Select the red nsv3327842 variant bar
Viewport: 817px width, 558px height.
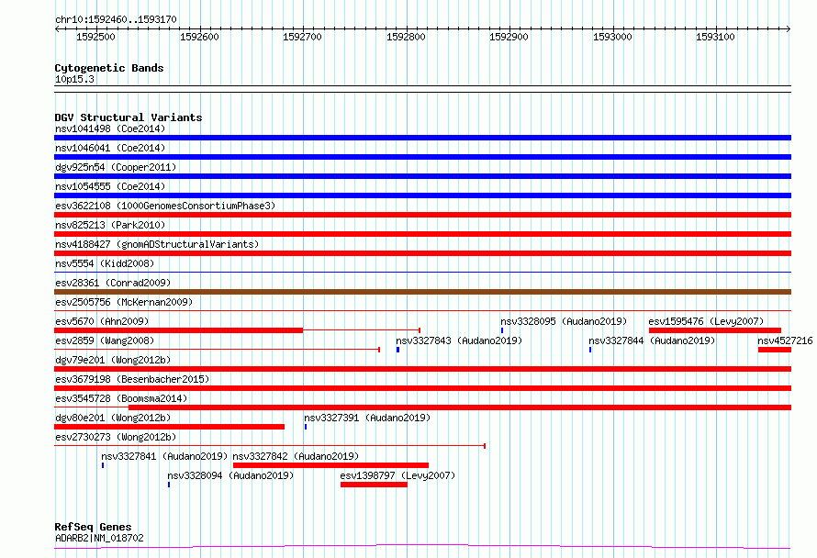pyautogui.click(x=330, y=465)
